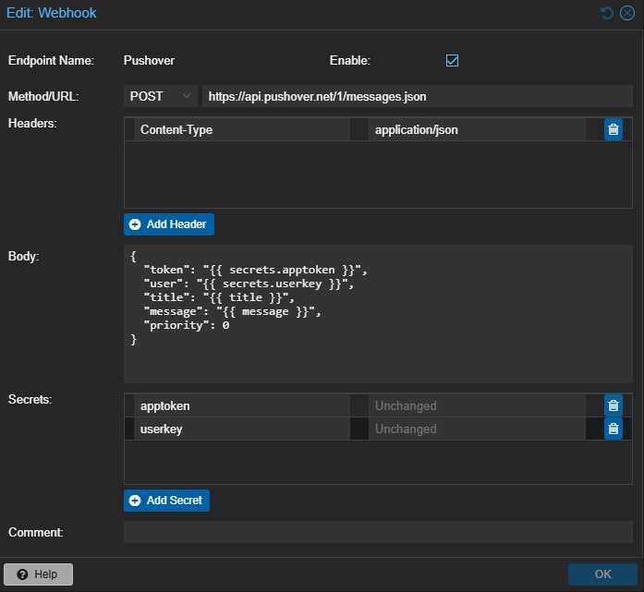This screenshot has height=592, width=644.
Task: Click the "user" line in Body
Action: coord(249,284)
